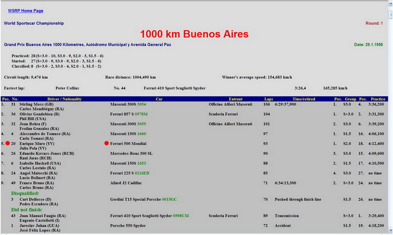This screenshot has height=235, width=393.
Task: Select driver 'Curt Delfosse (D)'
Action: click(x=35, y=199)
